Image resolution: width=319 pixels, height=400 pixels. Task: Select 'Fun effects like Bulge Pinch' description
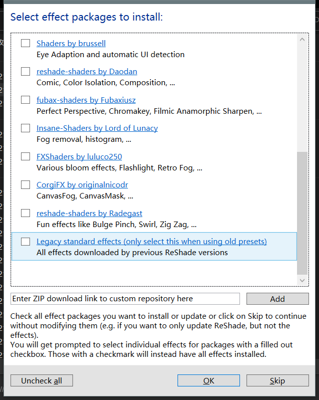tap(116, 225)
